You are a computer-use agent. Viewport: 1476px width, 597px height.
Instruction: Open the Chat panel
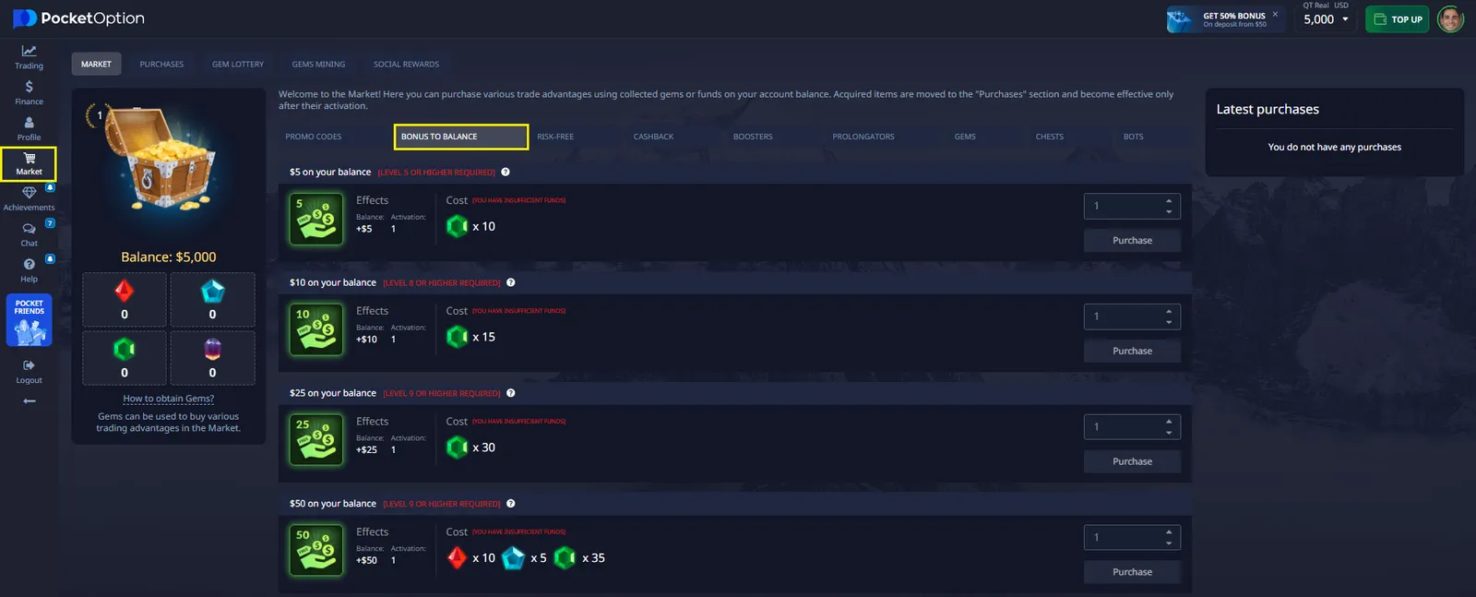(x=29, y=234)
